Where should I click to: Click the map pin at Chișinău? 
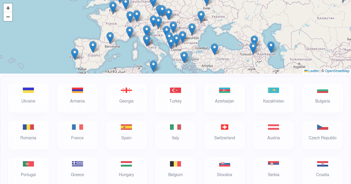click(x=201, y=16)
